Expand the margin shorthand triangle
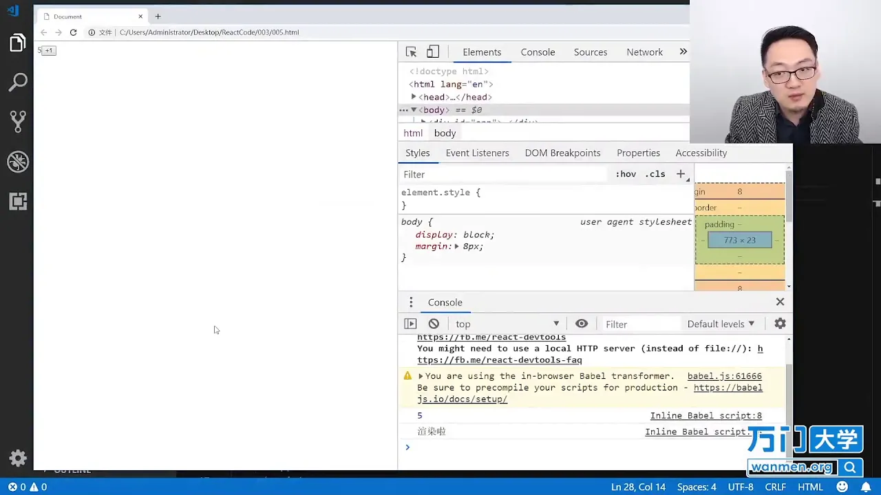This screenshot has height=495, width=881. [456, 246]
